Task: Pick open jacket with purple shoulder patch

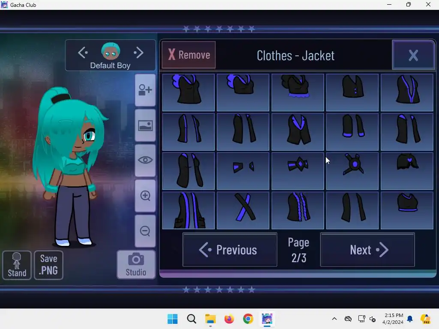Action: tap(407, 132)
